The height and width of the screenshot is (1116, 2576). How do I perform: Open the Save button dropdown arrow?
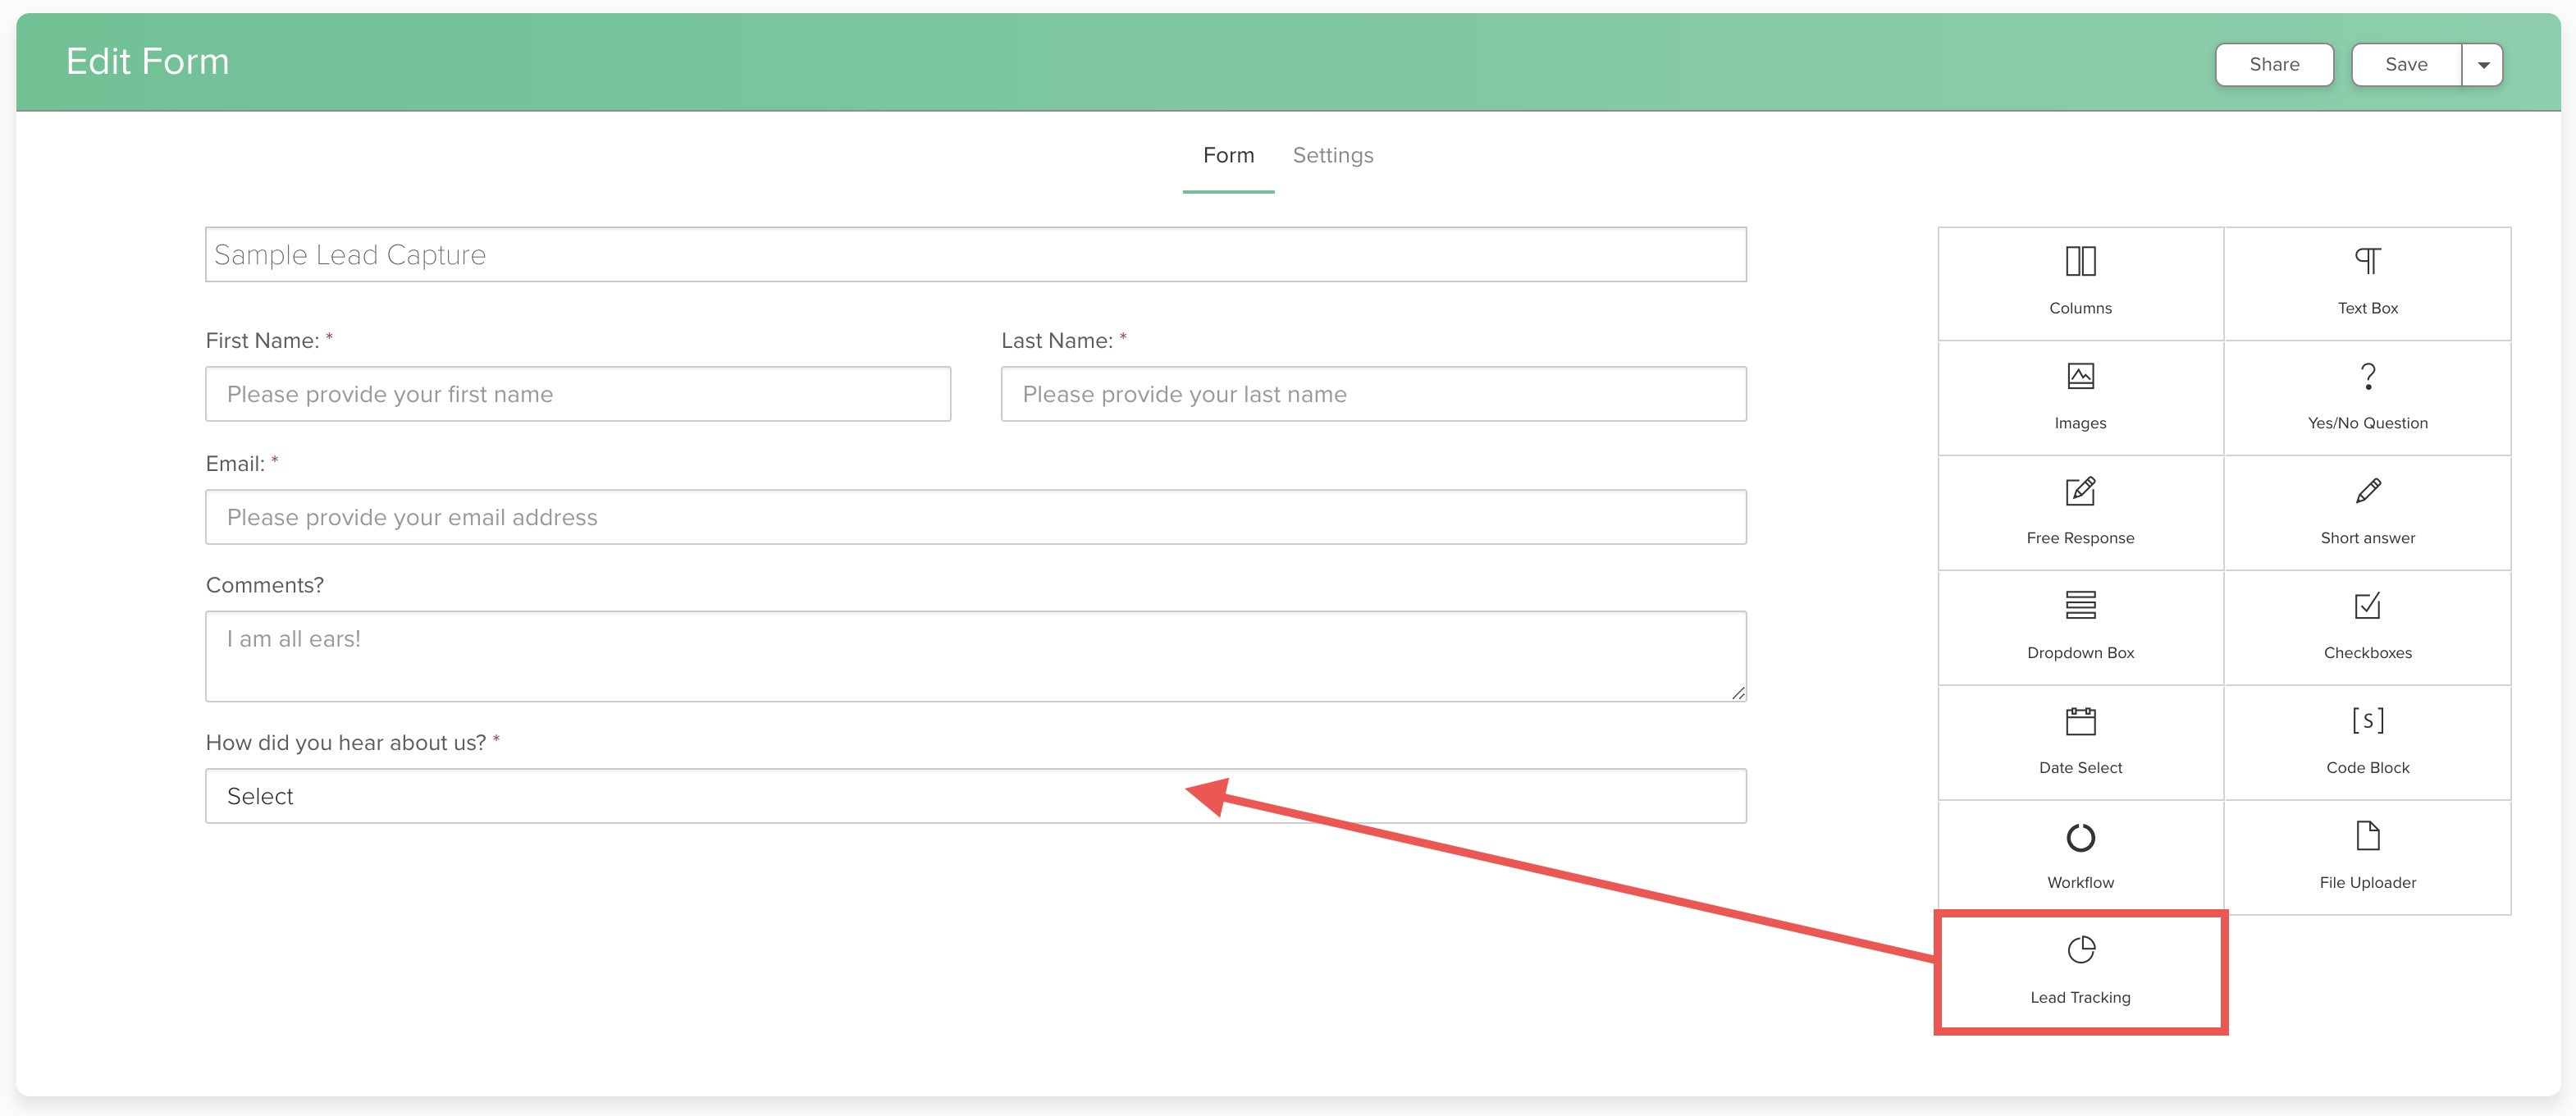[x=2483, y=65]
